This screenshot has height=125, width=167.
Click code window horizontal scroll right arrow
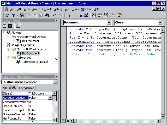pyautogui.click(x=159, y=121)
